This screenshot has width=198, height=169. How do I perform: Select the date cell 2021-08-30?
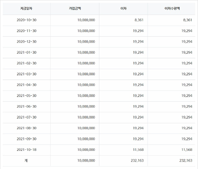click(x=27, y=128)
